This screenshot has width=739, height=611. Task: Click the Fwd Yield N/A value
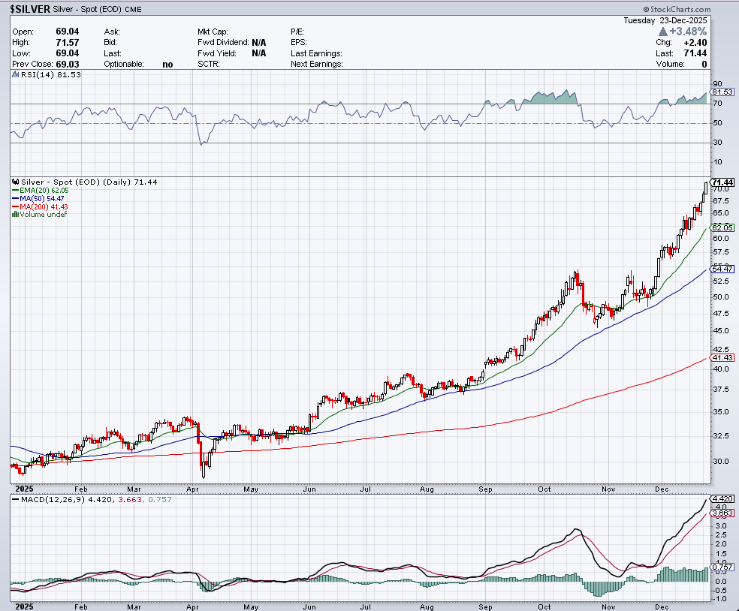coord(259,53)
